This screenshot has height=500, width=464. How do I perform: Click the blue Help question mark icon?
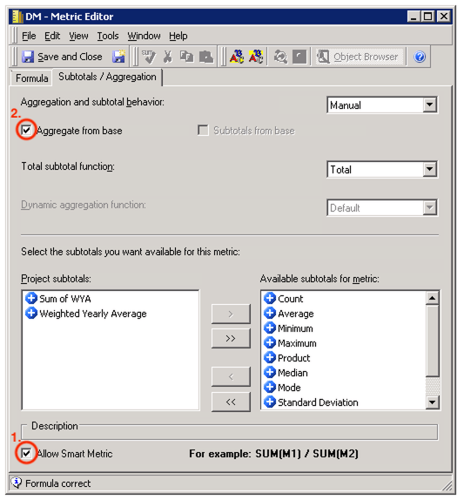(x=420, y=57)
